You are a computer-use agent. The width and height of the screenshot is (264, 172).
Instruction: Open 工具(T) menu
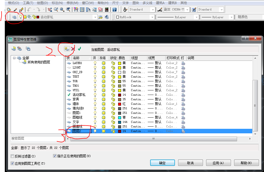[28, 3]
